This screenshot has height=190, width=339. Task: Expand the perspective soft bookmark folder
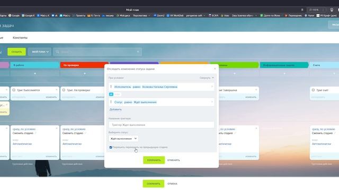tap(195, 15)
